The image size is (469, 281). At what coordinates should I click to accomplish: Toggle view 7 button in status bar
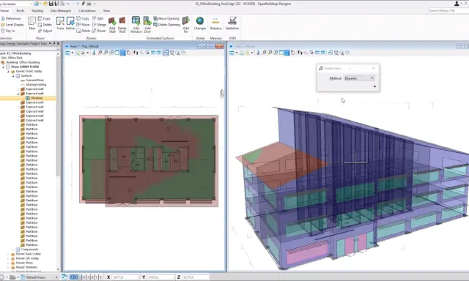point(97,277)
